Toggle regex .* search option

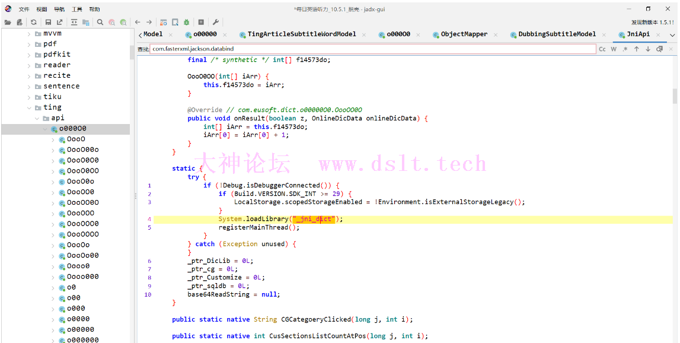(x=625, y=49)
